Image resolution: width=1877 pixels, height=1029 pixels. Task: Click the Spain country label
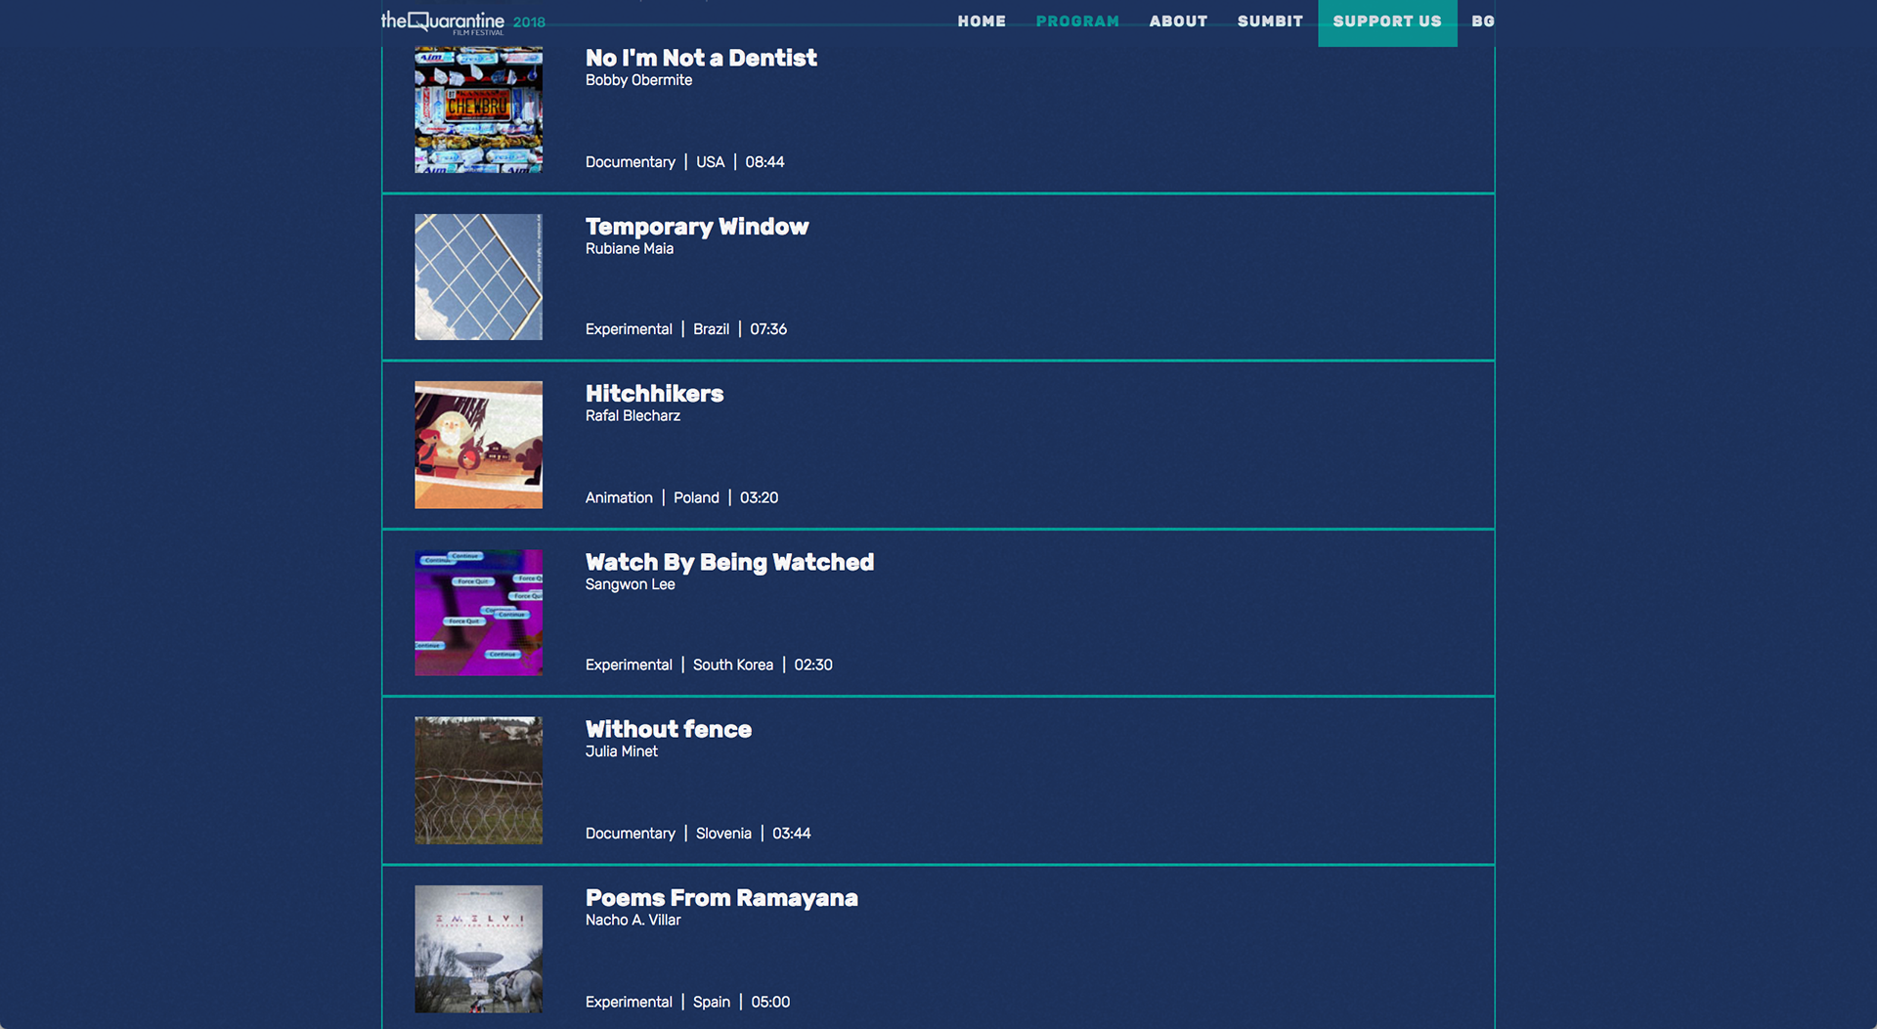[712, 1002]
